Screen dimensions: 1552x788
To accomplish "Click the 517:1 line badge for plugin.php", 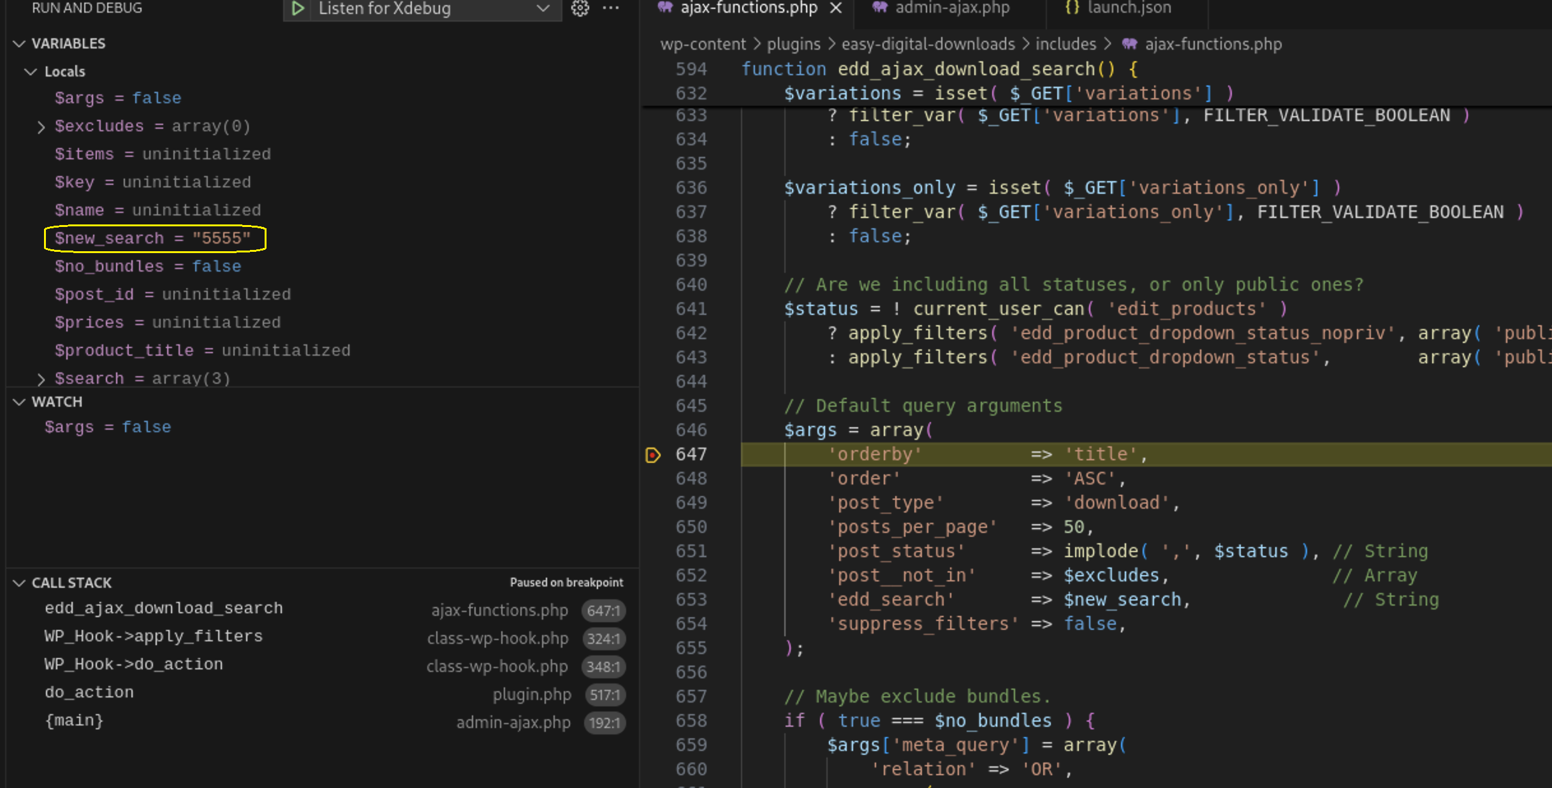I will 604,695.
